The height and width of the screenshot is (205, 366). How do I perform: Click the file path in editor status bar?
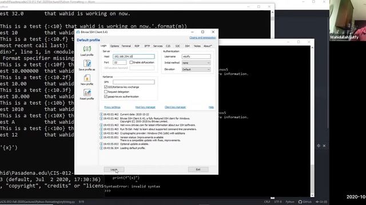click(37, 202)
